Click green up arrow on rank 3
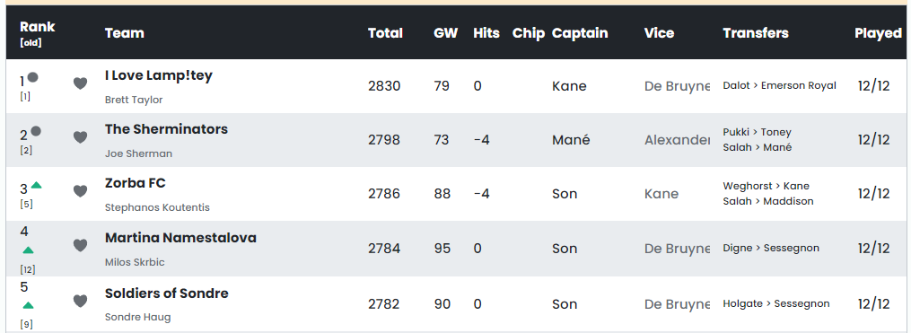 click(36, 186)
